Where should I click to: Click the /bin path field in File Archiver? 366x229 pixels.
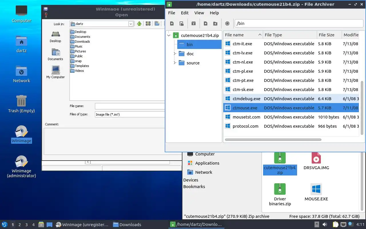[299, 23]
